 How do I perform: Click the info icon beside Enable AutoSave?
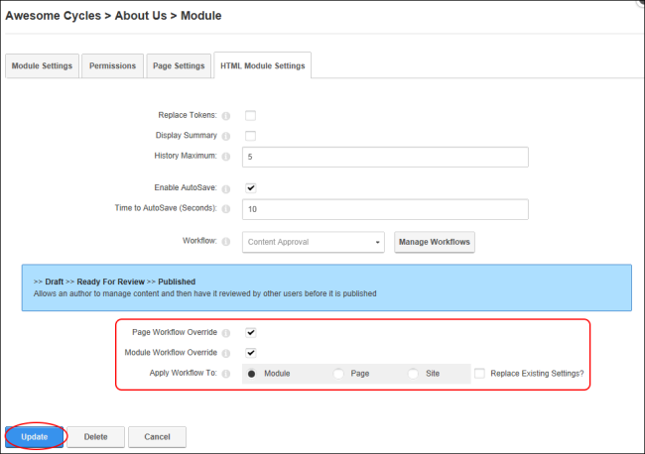click(x=226, y=189)
